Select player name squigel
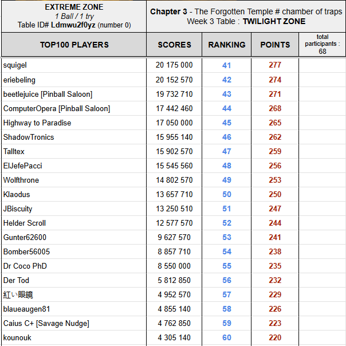Viewport: 346px width, 346px height. tap(15, 65)
